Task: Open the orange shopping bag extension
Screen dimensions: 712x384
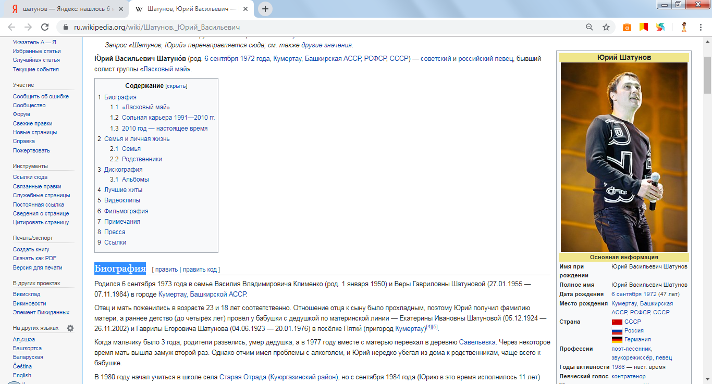Action: pos(627,27)
